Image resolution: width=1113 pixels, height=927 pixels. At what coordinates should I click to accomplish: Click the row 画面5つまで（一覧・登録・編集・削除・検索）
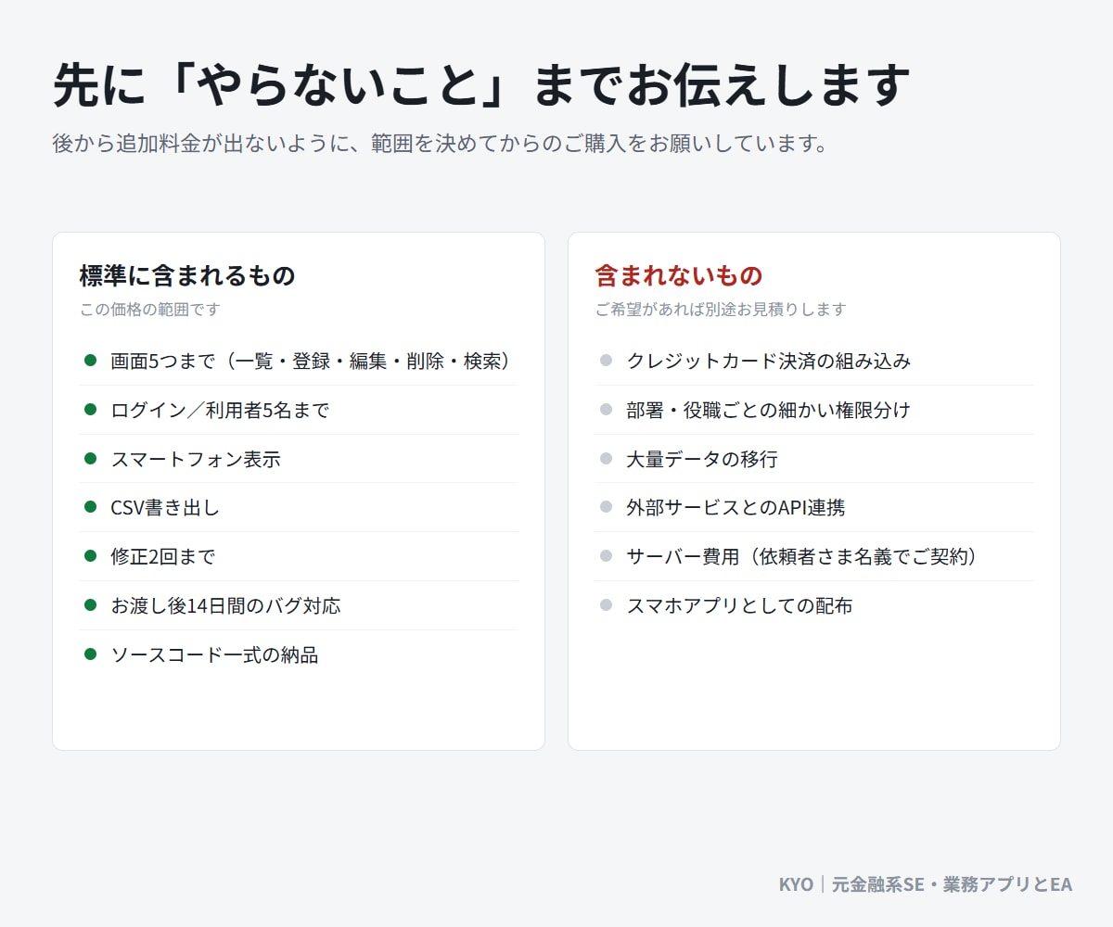point(299,361)
